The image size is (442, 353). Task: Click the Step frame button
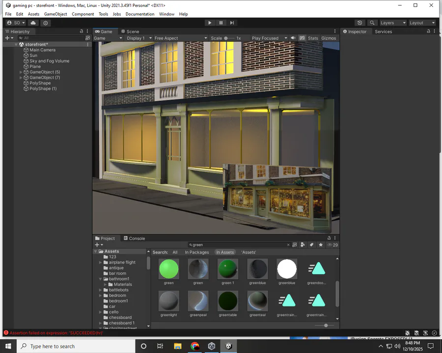[x=232, y=23]
